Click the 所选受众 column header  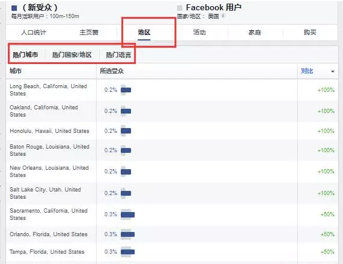coord(112,71)
